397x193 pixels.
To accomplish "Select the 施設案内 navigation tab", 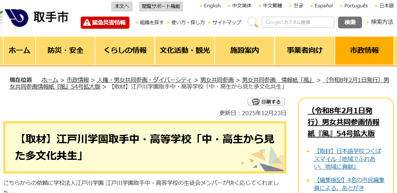I will click(245, 50).
